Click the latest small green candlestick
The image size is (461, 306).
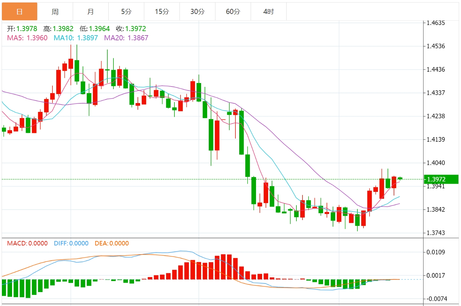click(x=400, y=179)
